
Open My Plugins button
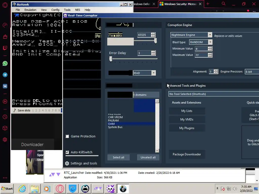point(187,128)
